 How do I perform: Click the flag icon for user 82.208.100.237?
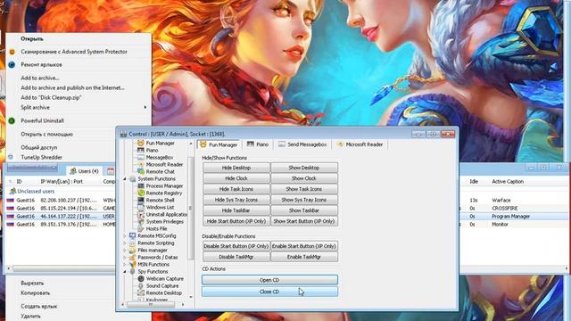[10, 200]
